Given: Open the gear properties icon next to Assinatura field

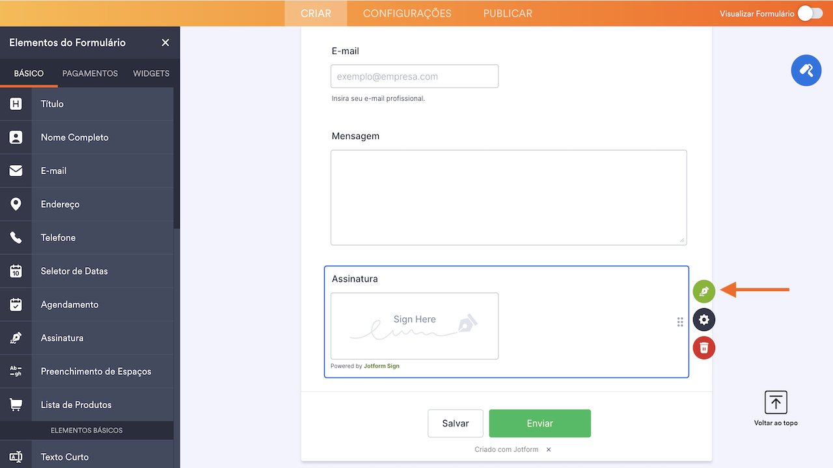Looking at the screenshot, I should 703,319.
